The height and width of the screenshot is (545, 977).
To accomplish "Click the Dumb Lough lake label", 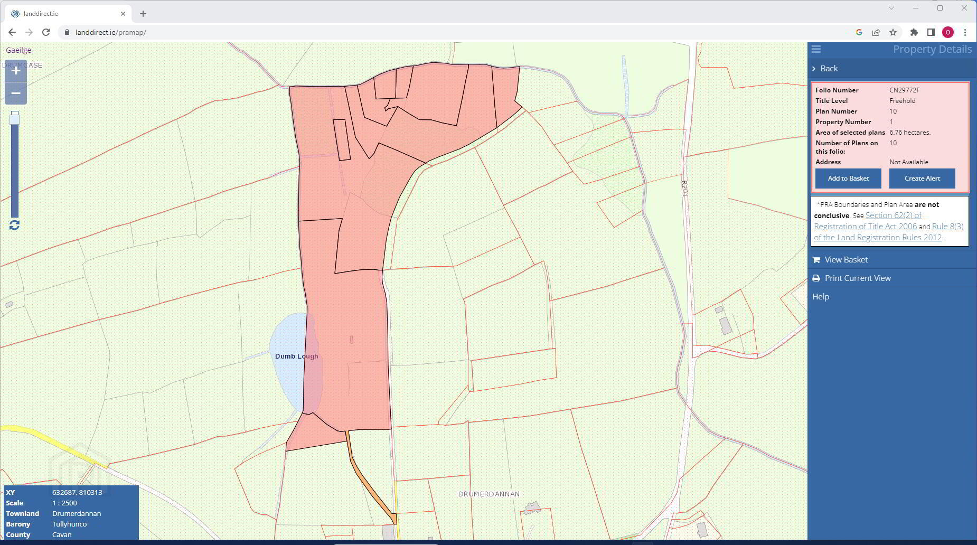I will point(296,356).
